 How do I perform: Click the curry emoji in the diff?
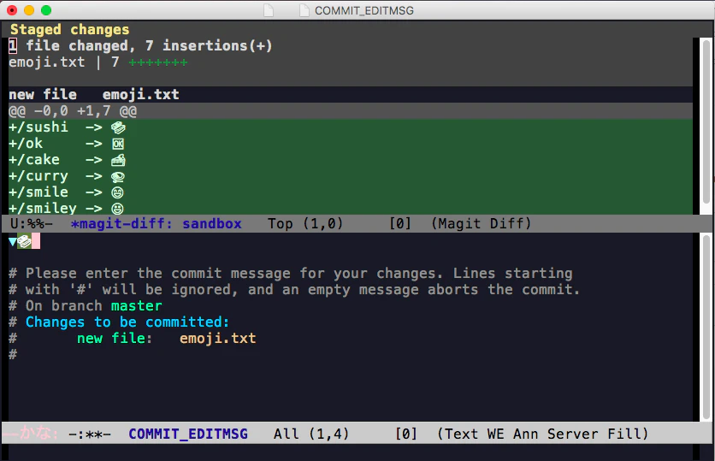(118, 176)
